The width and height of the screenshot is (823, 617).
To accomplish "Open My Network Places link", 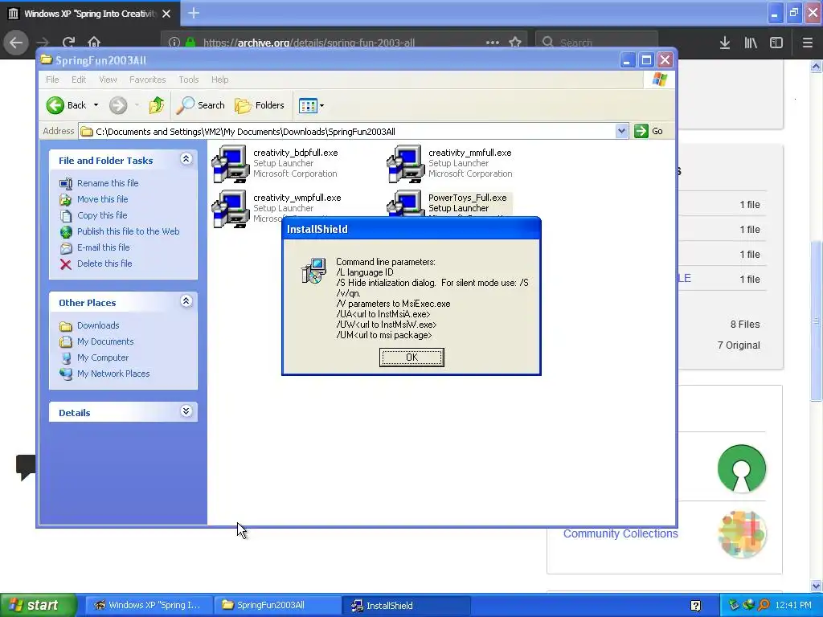I will (113, 374).
